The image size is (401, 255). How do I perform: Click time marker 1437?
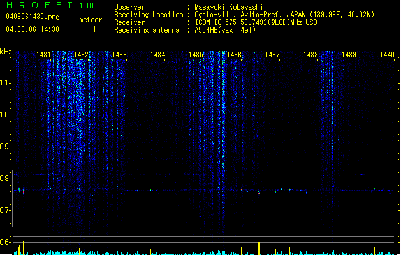(x=272, y=55)
